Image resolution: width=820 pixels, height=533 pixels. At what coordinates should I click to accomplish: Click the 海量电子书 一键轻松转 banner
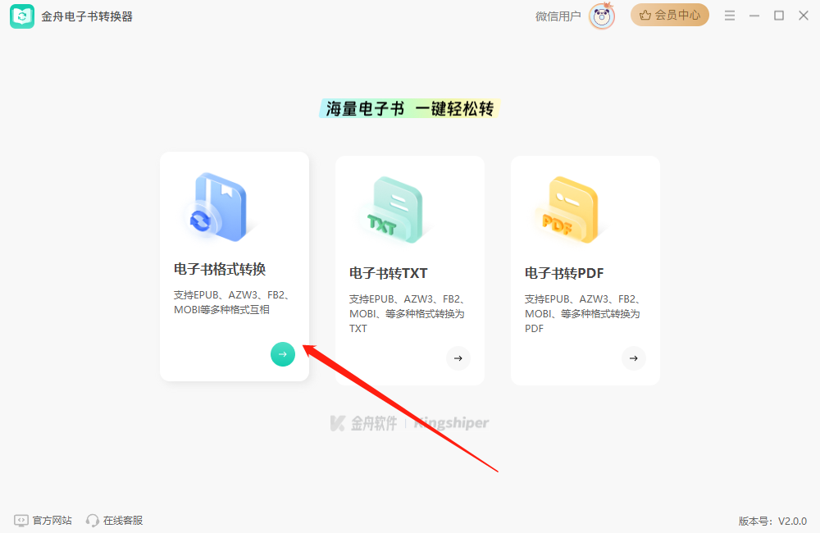409,107
